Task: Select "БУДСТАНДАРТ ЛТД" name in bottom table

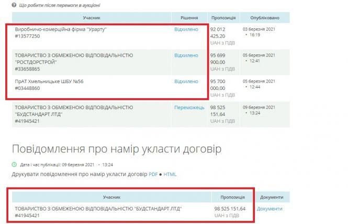Action: [98, 209]
